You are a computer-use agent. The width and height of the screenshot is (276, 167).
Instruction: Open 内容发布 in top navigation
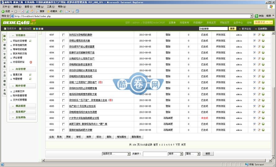(x=184, y=23)
